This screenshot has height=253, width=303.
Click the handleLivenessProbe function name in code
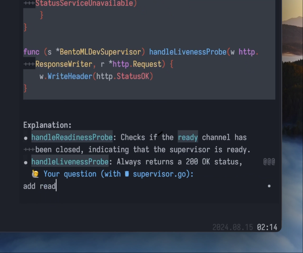click(188, 52)
